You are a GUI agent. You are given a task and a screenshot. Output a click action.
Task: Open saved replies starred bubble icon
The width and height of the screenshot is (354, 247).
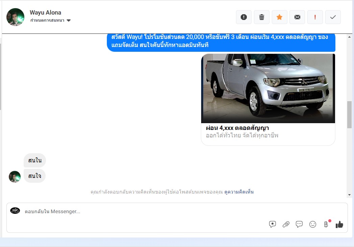pos(273,224)
